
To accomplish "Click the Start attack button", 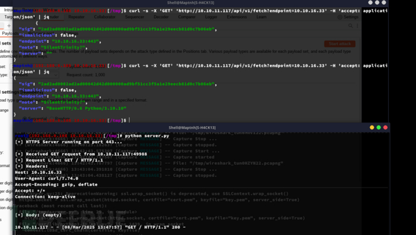I will [339, 44].
